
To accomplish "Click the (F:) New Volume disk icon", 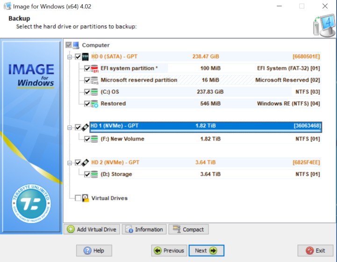I will click(x=94, y=139).
